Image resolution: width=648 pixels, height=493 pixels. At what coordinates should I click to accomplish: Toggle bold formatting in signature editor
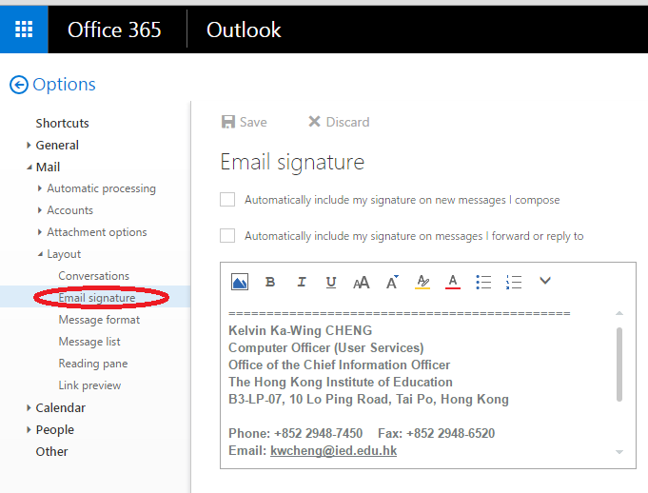(270, 283)
